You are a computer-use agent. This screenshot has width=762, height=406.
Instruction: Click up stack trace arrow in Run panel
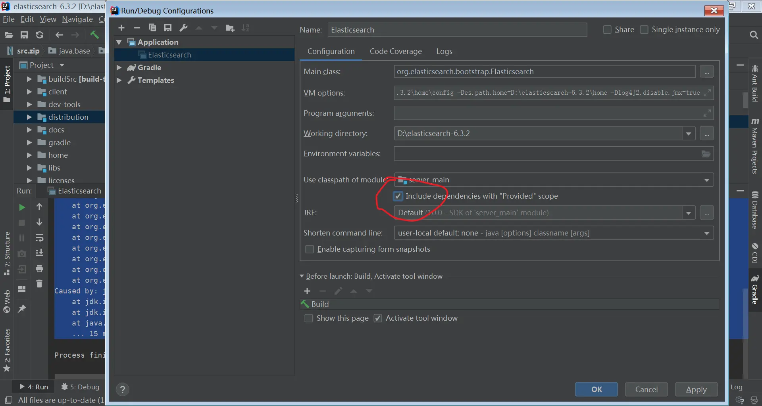(x=39, y=207)
